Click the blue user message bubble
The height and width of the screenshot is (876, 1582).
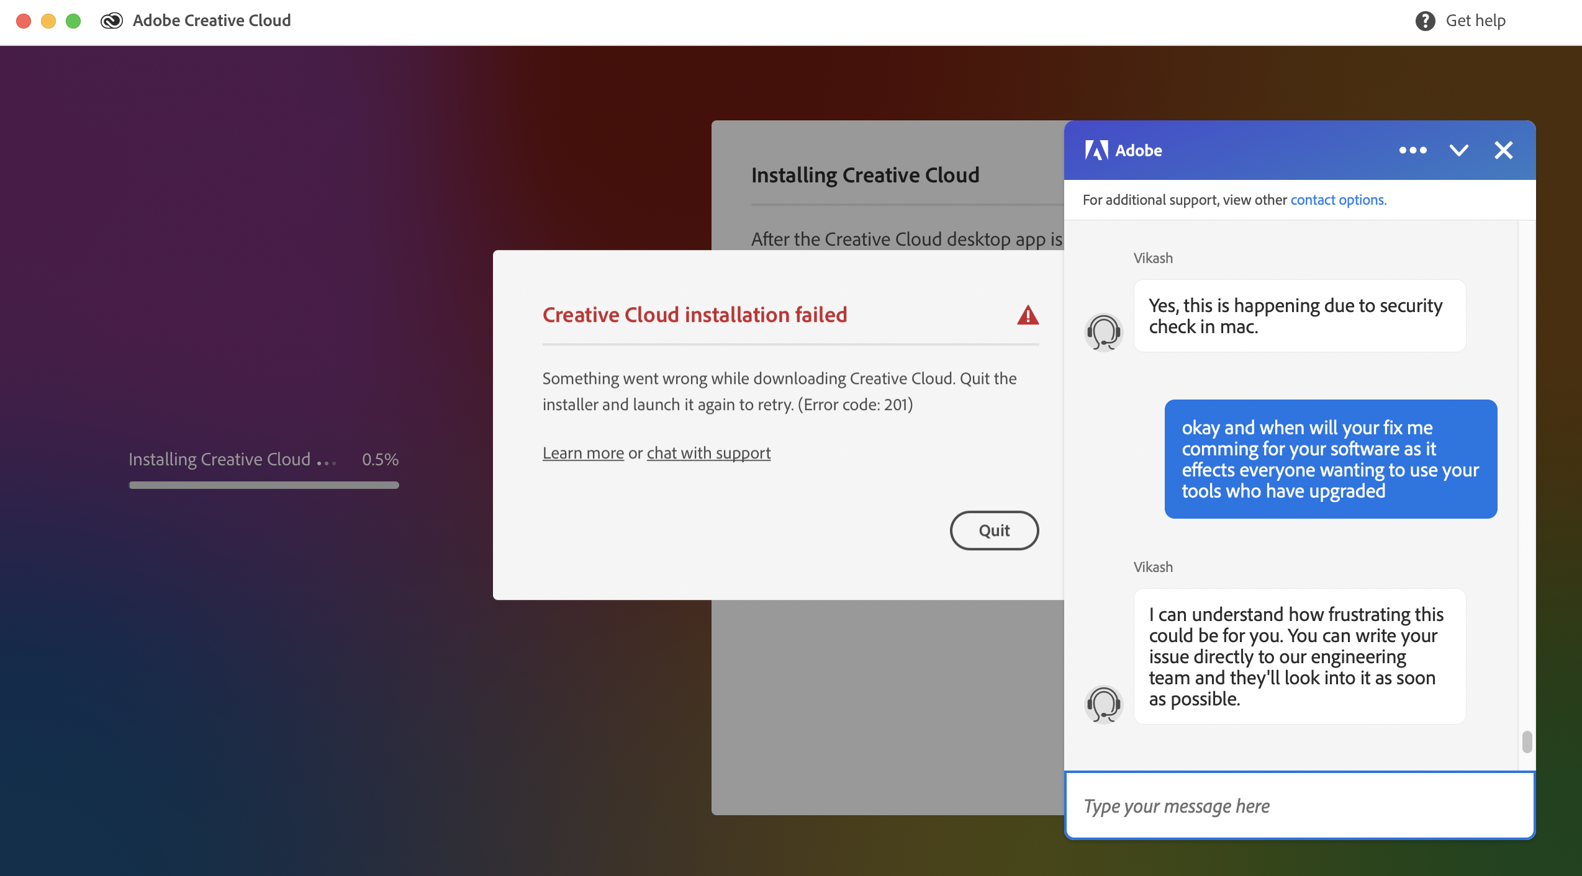(1331, 459)
